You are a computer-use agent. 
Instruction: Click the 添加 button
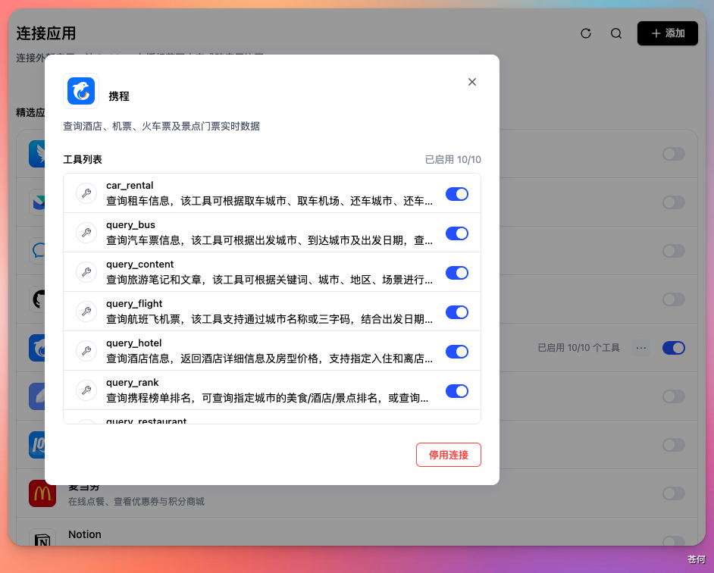point(668,33)
